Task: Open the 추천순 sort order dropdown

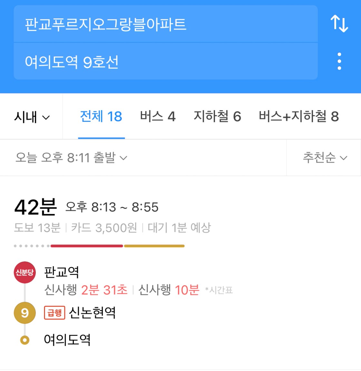Action: 325,158
